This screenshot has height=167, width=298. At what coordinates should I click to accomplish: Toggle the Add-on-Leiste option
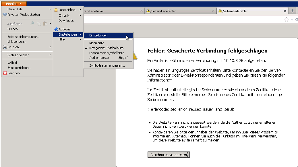(99, 58)
